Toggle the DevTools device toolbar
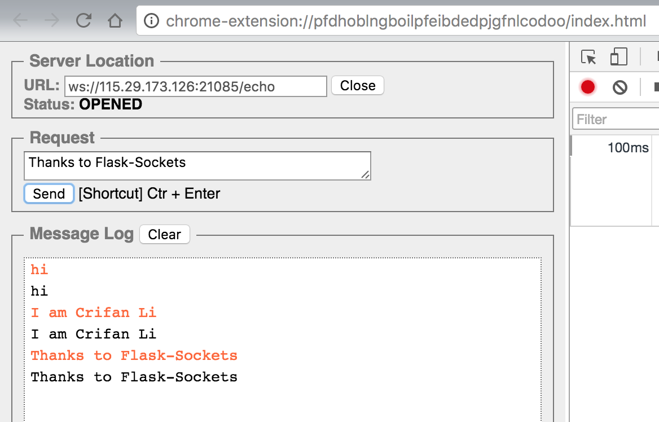Viewport: 659px width, 422px height. [619, 58]
